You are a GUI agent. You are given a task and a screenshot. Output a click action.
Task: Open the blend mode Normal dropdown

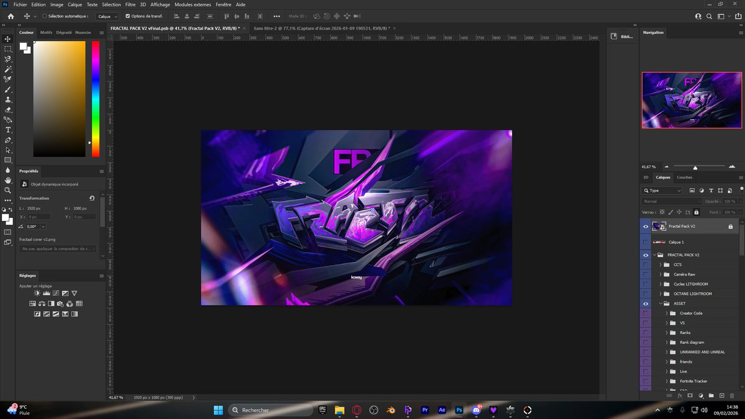(672, 201)
